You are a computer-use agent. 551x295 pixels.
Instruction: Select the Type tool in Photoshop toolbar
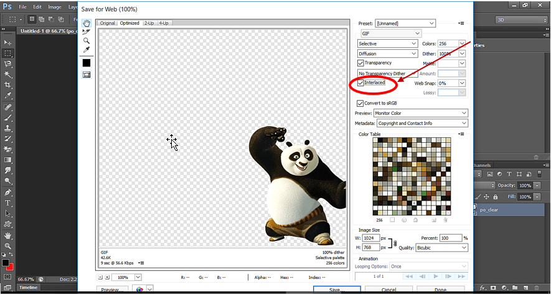click(7, 203)
